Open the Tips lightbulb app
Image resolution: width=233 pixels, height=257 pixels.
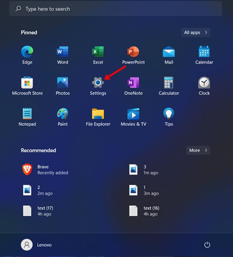pyautogui.click(x=169, y=117)
